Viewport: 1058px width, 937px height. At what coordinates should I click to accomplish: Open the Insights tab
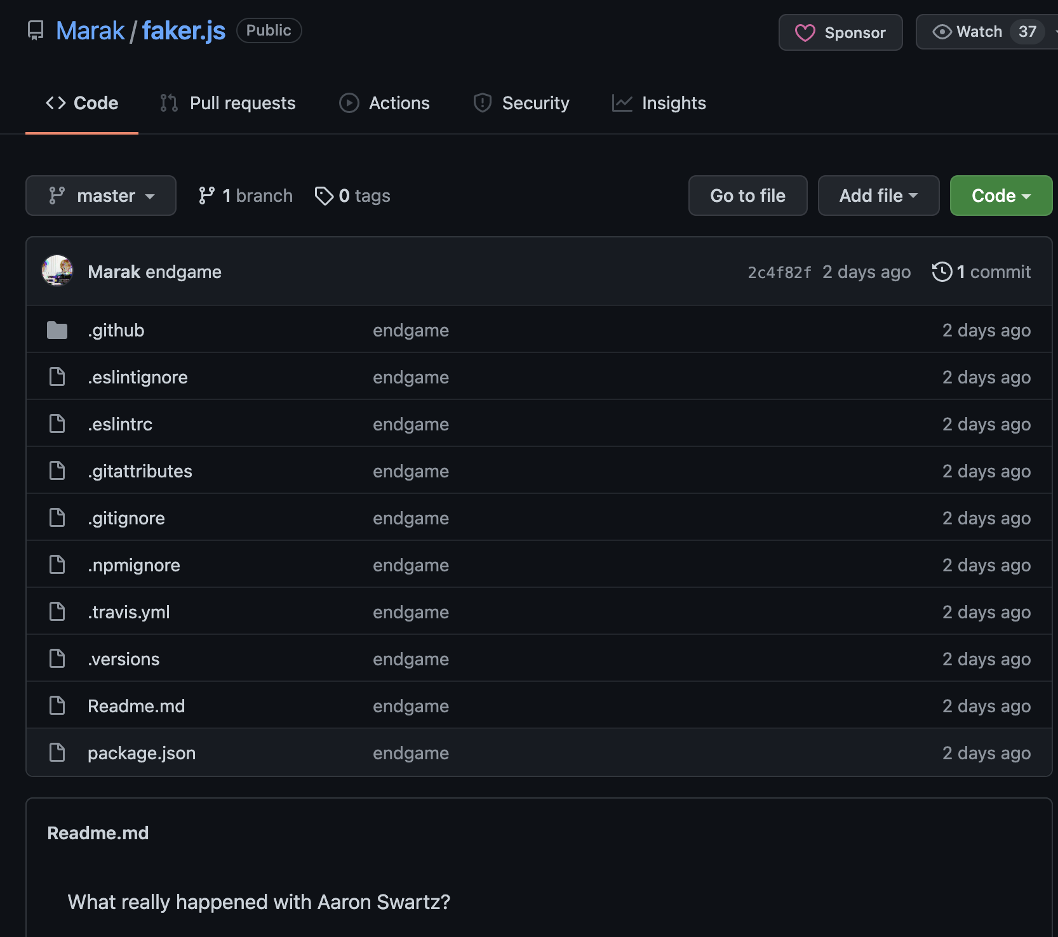coord(659,103)
